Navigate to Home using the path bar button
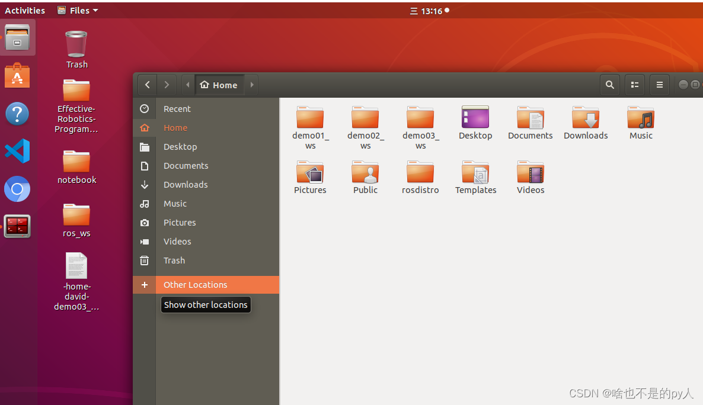Image resolution: width=703 pixels, height=405 pixels. coord(219,85)
